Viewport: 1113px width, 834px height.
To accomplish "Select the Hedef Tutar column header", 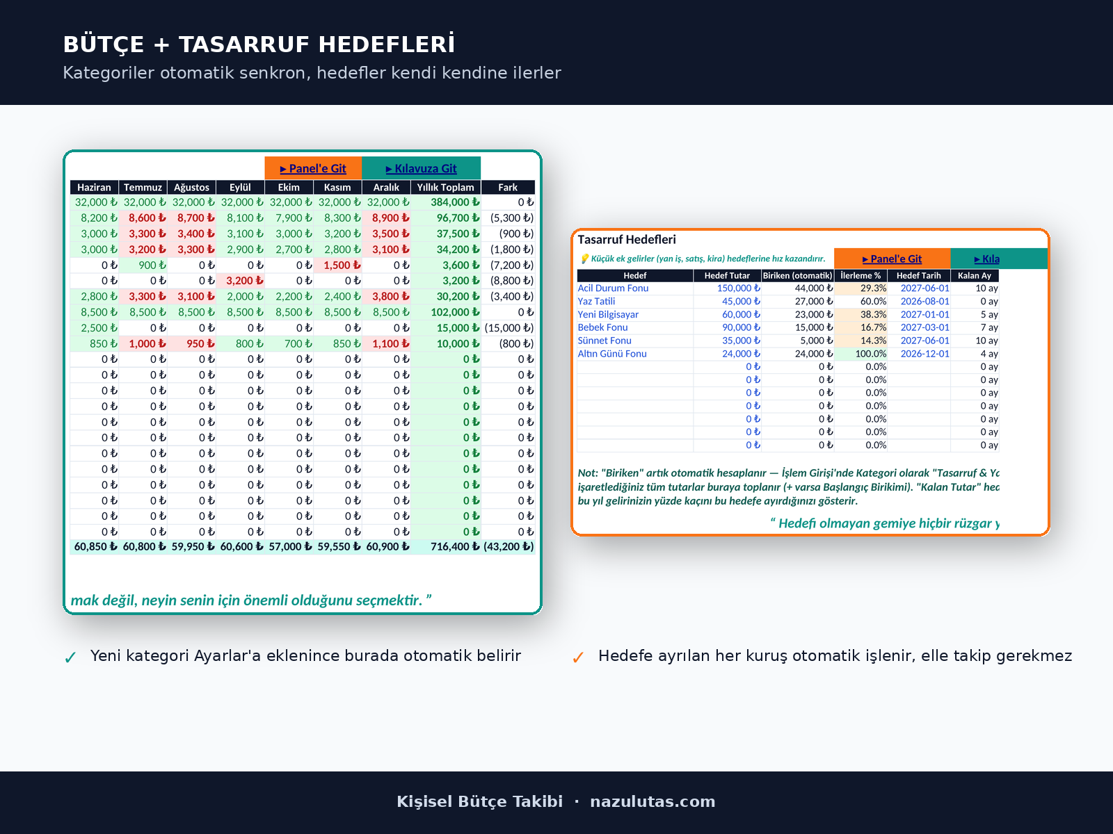I will tap(727, 275).
